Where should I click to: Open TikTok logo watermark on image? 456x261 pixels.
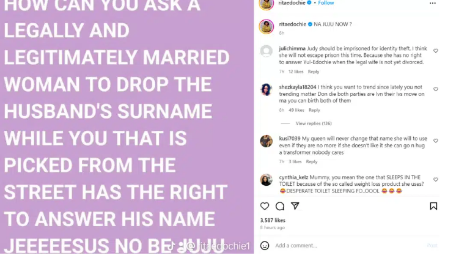171,246
